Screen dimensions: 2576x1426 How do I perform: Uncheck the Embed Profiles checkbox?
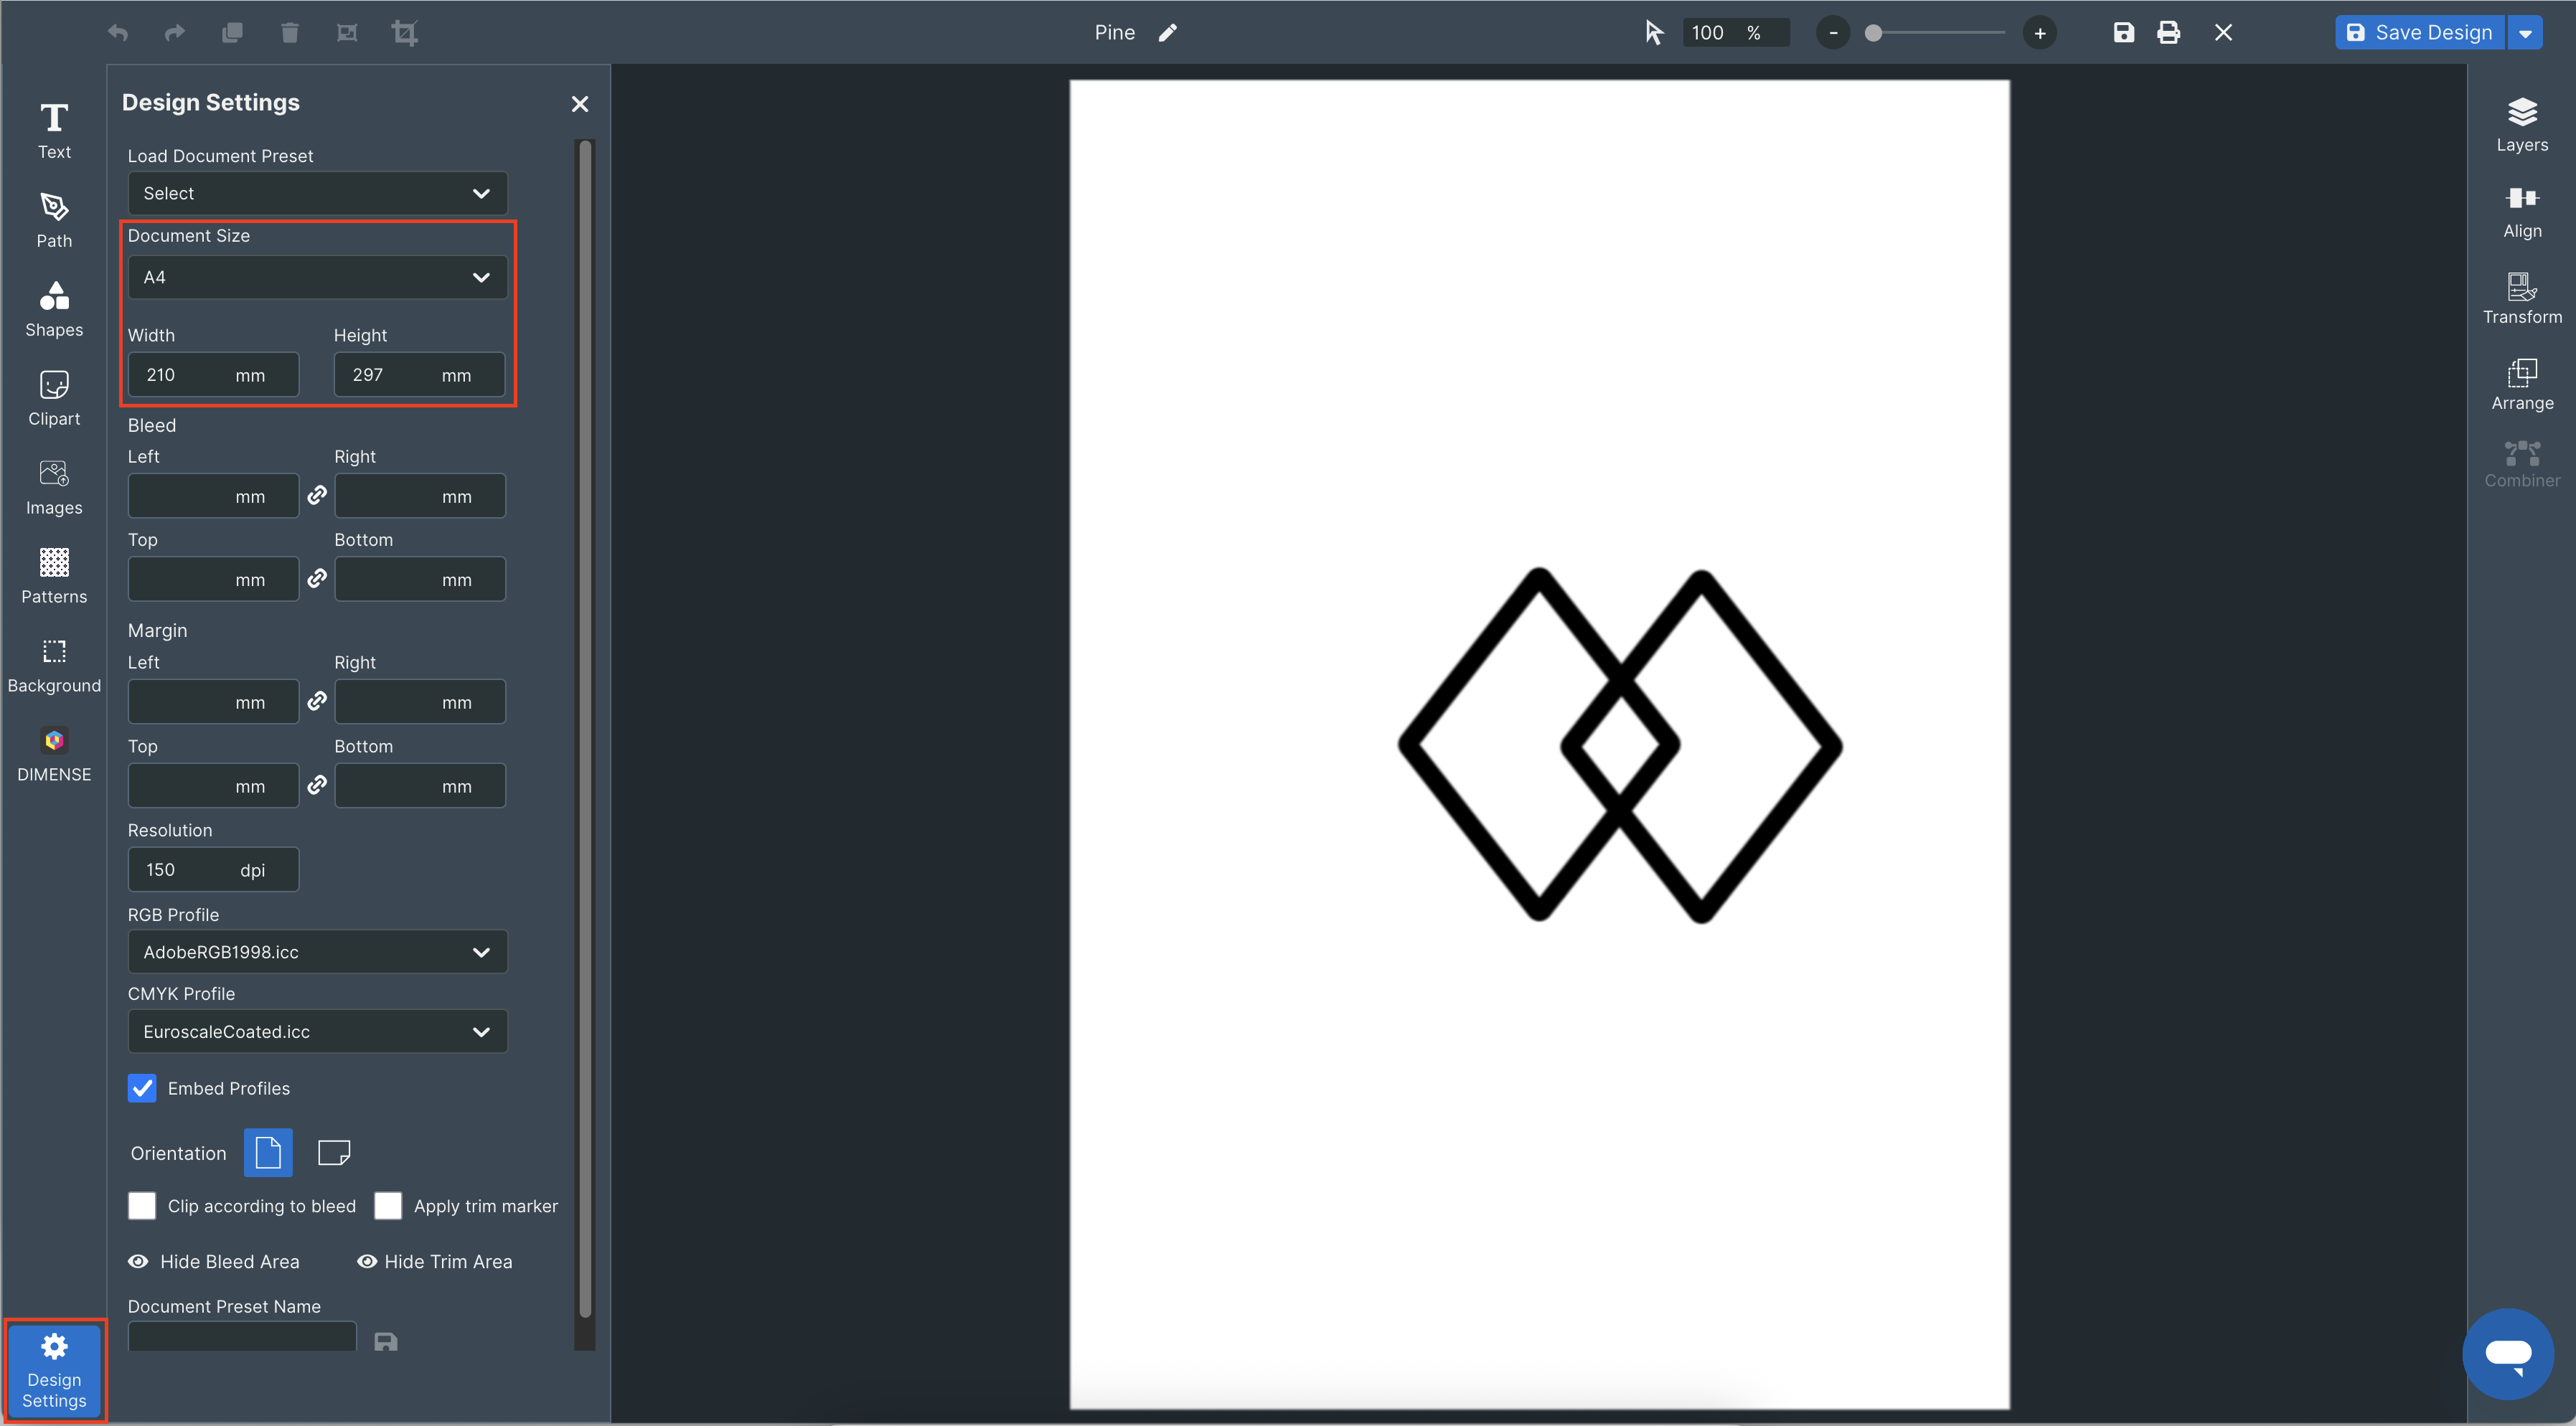[142, 1088]
